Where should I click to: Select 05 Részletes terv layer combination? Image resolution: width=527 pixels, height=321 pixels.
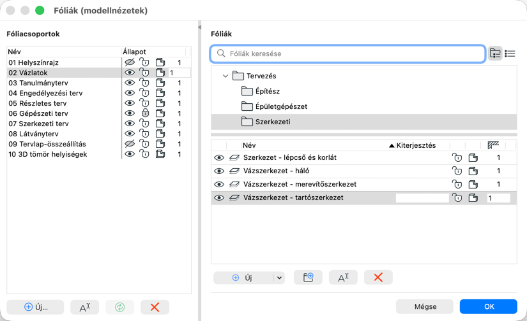point(38,103)
